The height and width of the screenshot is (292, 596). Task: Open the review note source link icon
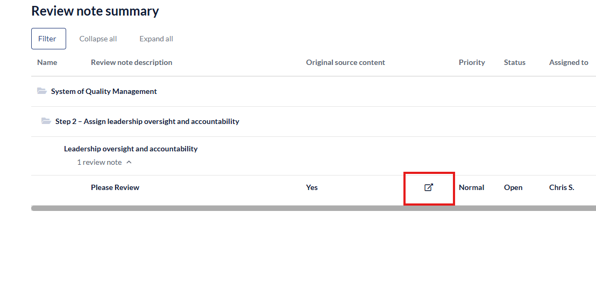[429, 187]
